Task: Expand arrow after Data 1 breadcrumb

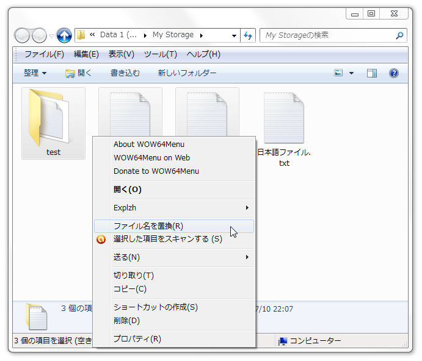Action: coord(145,35)
